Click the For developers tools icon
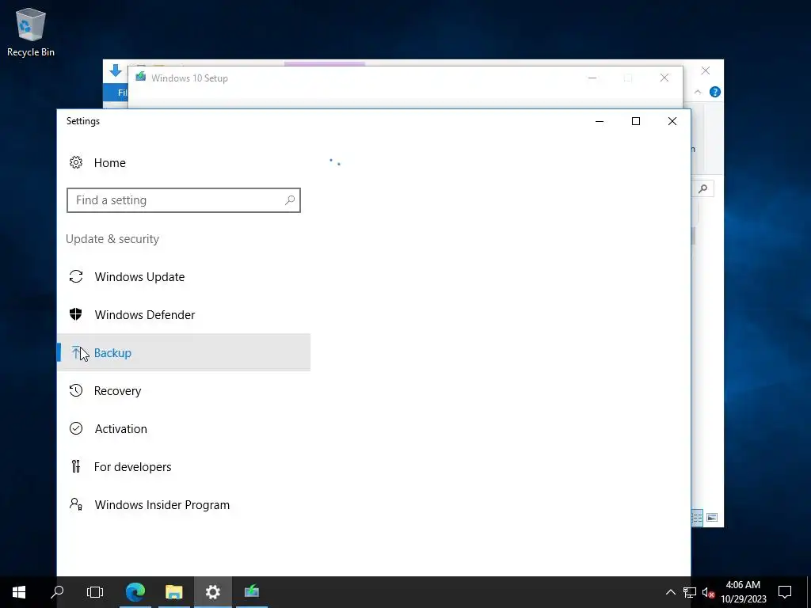This screenshot has height=608, width=811. [76, 466]
